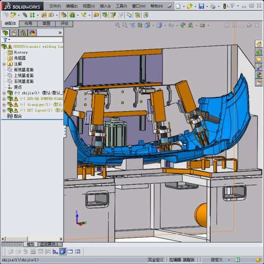Viewport: 264px width, 264px height.
Task: Open the Edit Appearance color ball icon
Action: click(183, 25)
